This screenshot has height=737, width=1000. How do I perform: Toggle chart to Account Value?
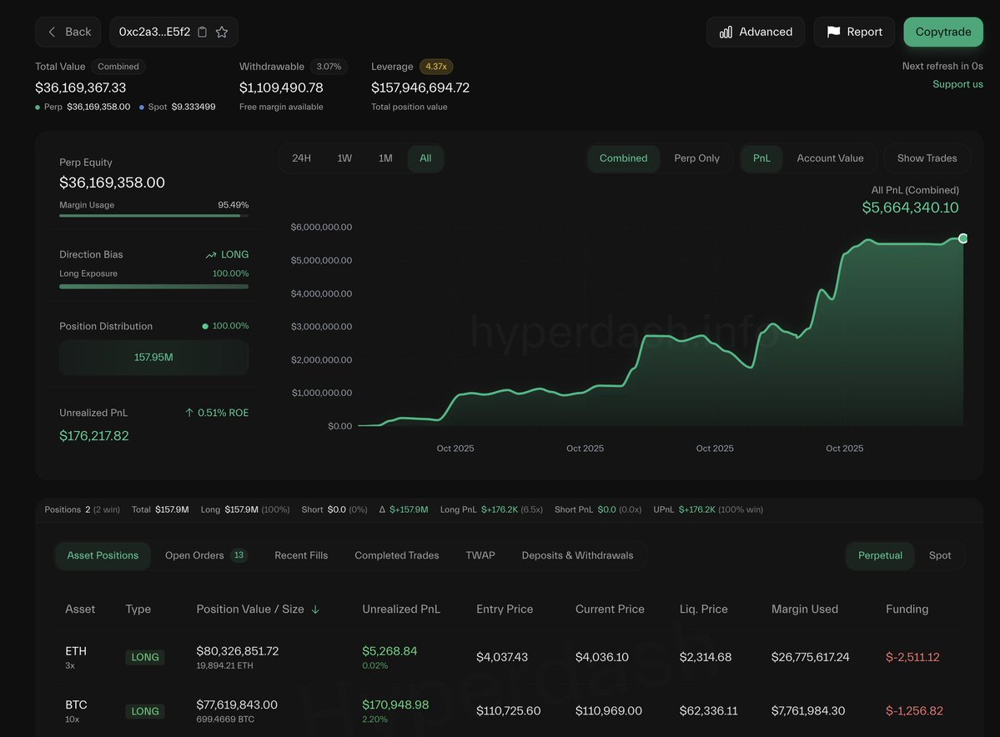point(830,158)
